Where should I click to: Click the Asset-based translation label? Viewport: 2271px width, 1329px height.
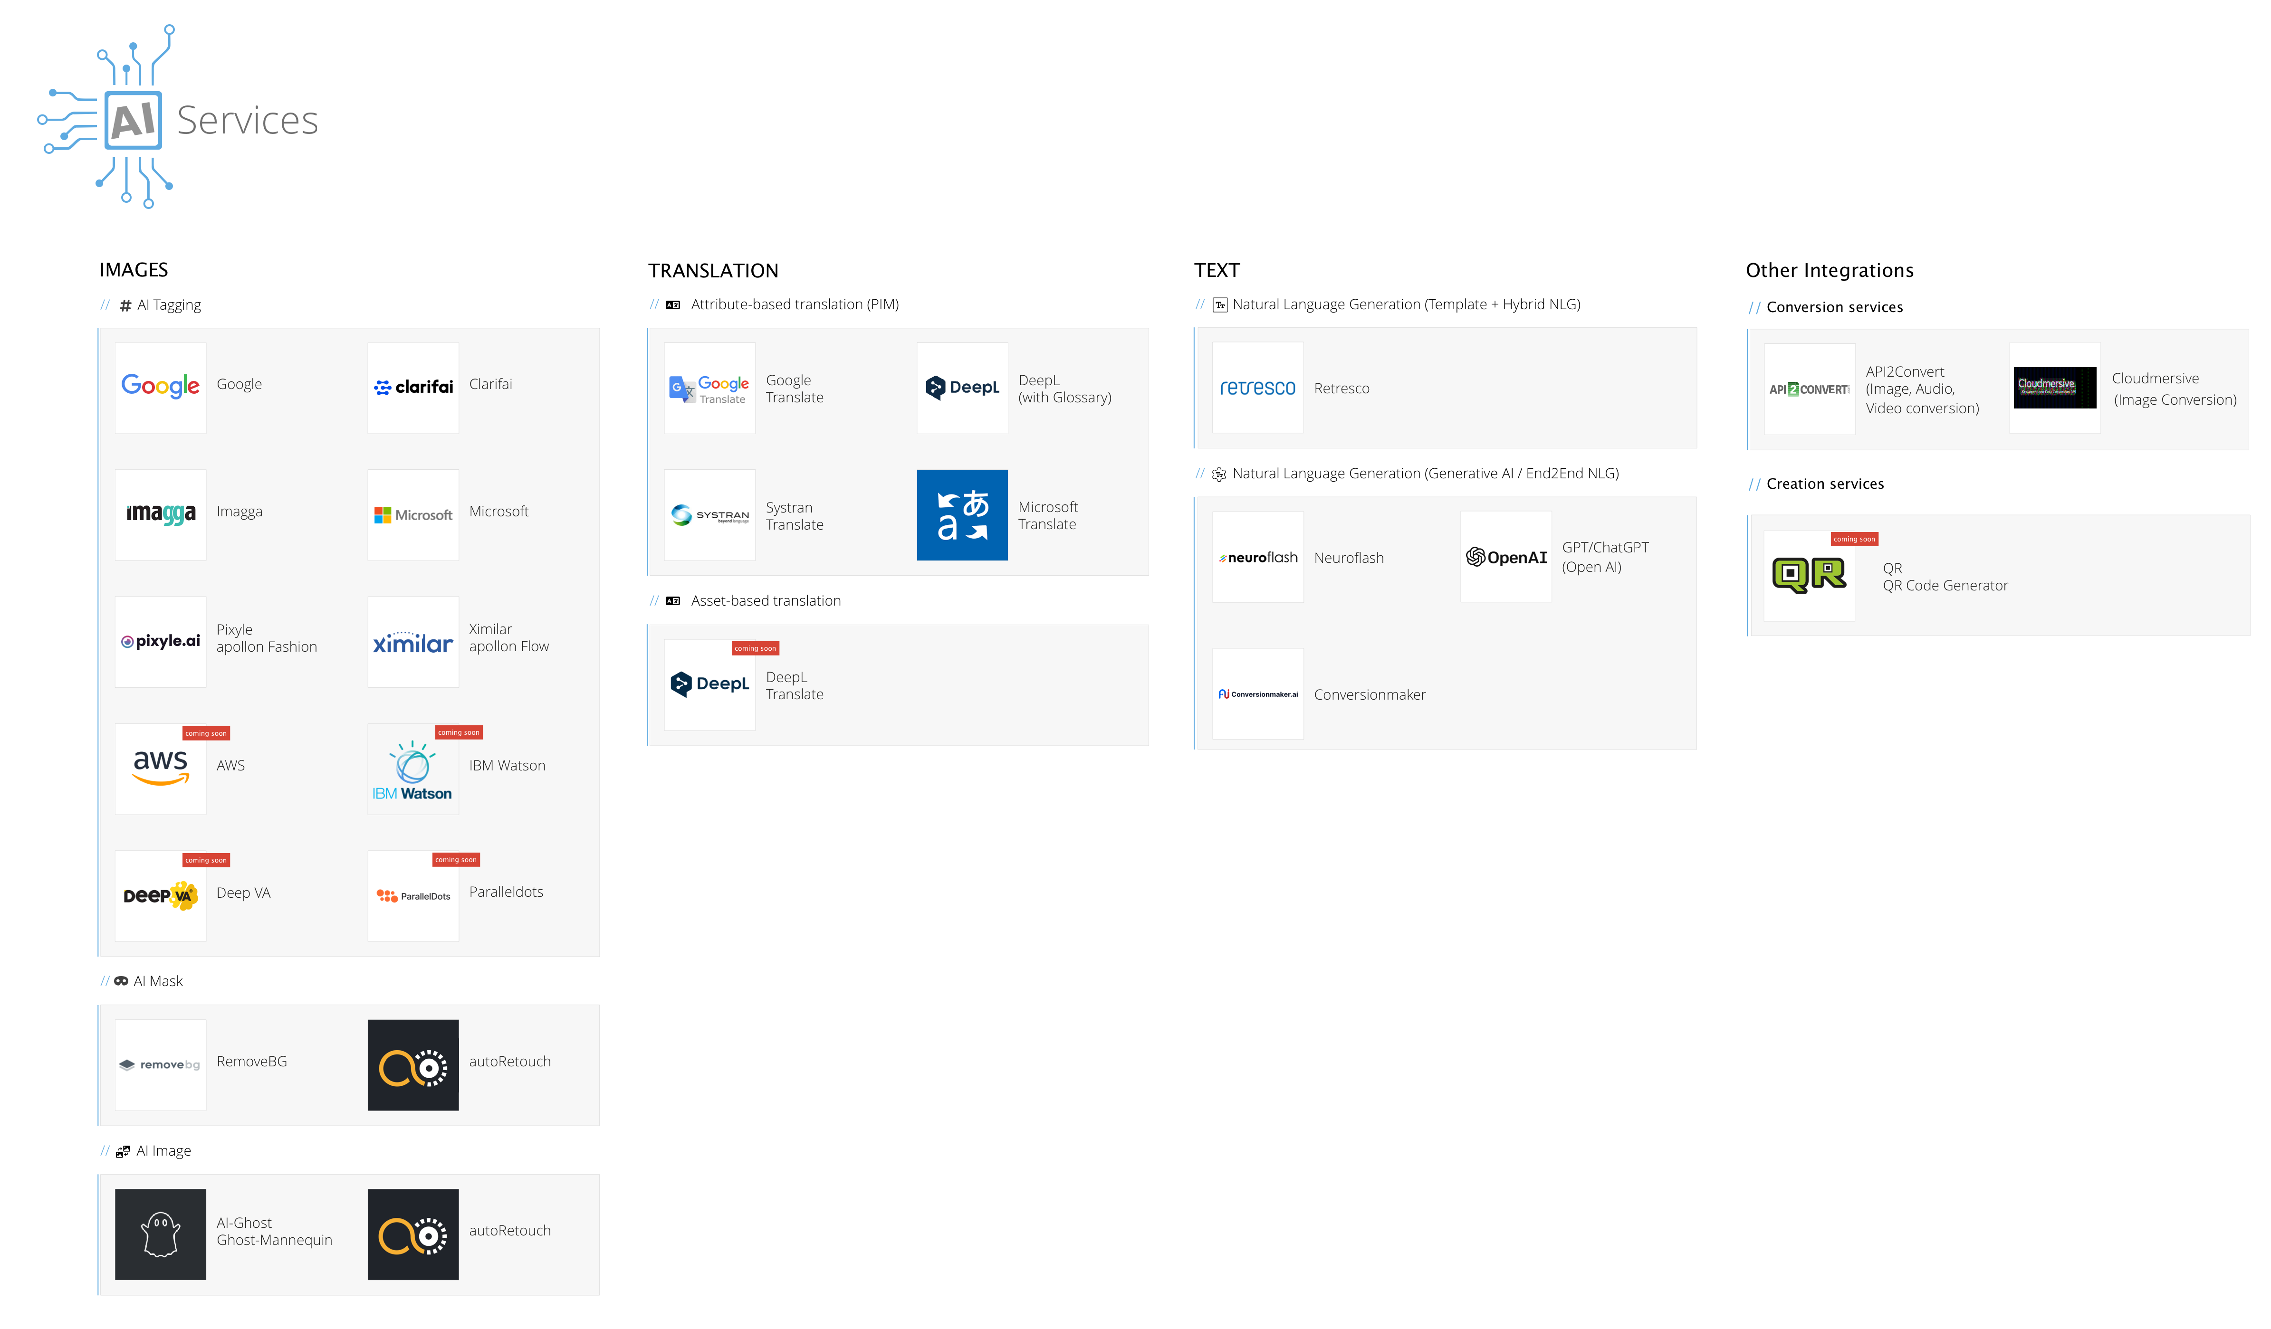click(765, 600)
